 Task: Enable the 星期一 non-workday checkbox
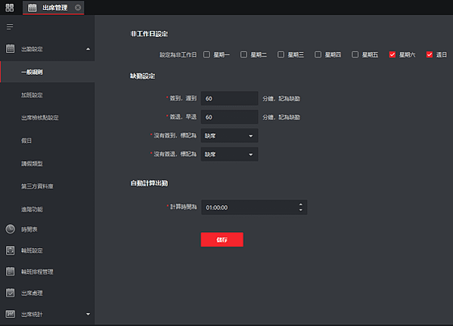206,54
